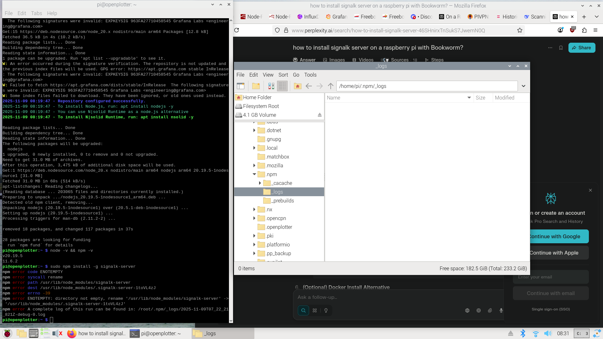Expand the .dotnet folder in tree
The height and width of the screenshot is (339, 603).
[x=254, y=130]
